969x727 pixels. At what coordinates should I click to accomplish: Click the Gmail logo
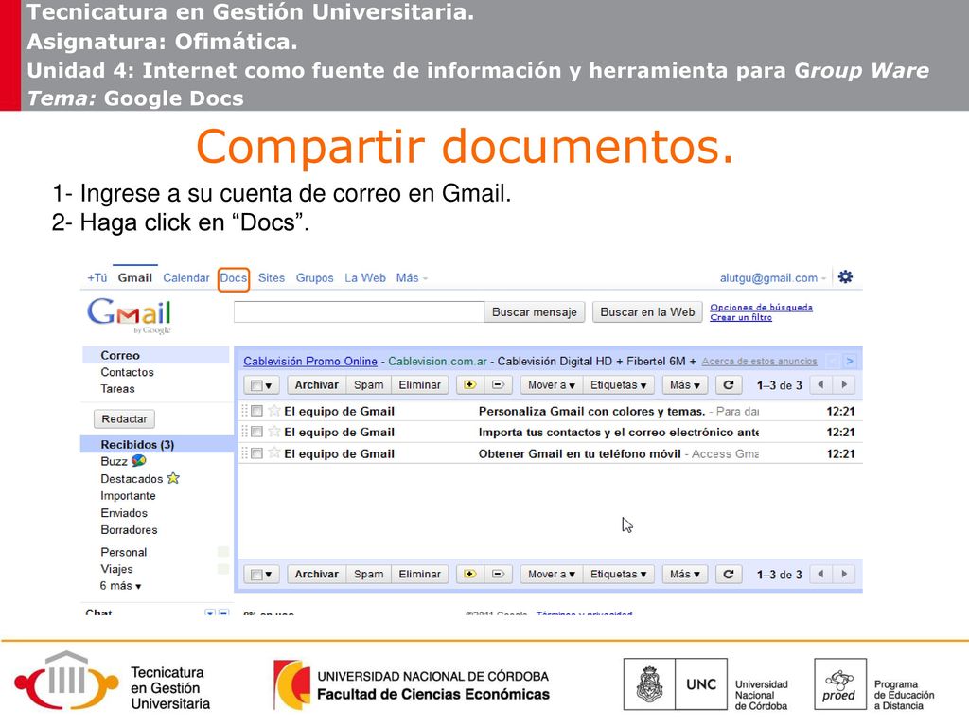pos(129,315)
